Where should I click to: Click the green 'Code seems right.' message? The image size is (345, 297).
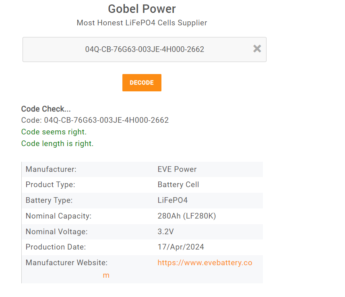coord(54,132)
